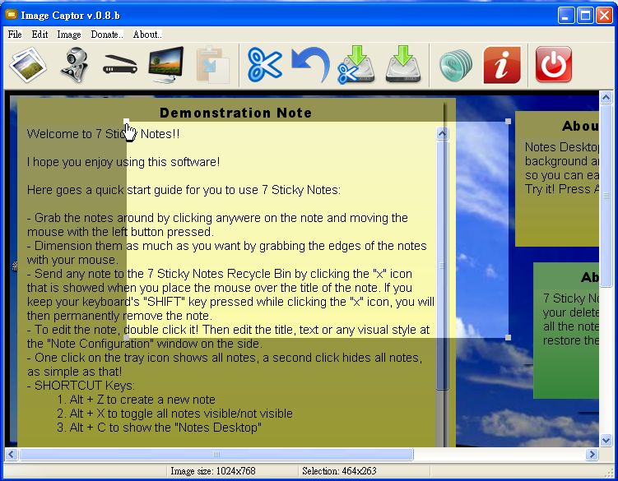Acquire image from scanner icon
The width and height of the screenshot is (618, 481).
[x=120, y=65]
